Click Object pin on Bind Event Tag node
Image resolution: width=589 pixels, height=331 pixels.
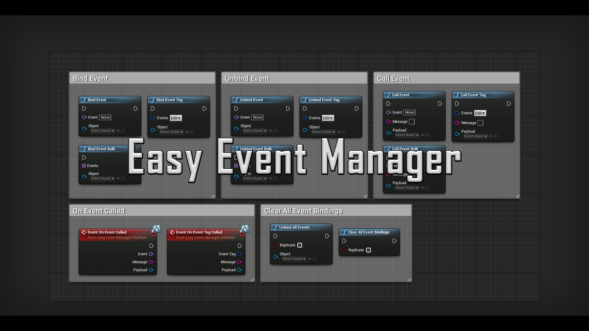[x=153, y=130]
